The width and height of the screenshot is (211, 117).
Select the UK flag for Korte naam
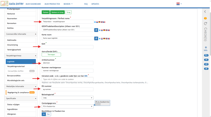106,38
